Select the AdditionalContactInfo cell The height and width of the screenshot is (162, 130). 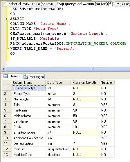click(29, 138)
